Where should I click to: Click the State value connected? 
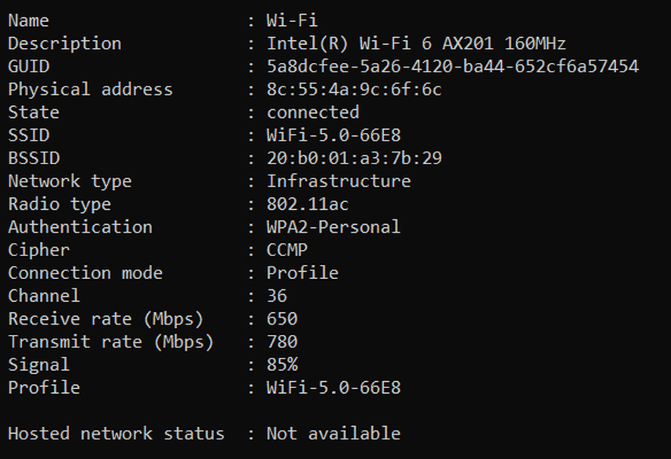click(x=313, y=113)
